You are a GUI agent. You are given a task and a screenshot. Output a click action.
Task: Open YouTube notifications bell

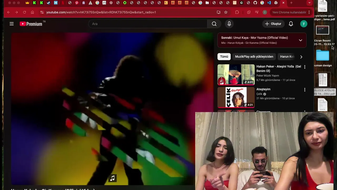pyautogui.click(x=291, y=24)
